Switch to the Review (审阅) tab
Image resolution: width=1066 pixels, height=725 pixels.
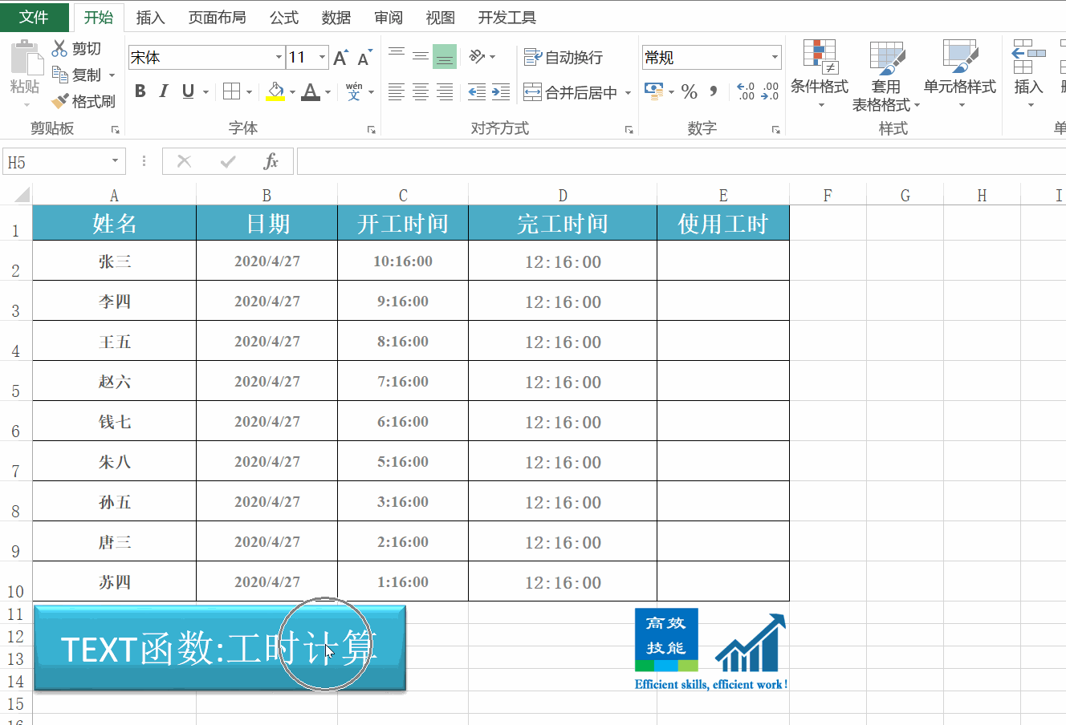point(389,18)
